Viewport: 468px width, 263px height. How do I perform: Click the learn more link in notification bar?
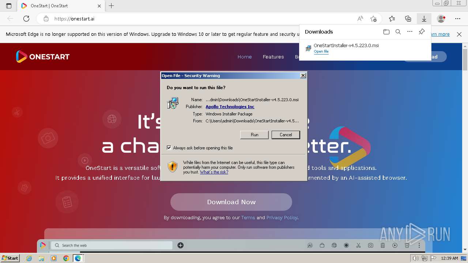[441, 34]
